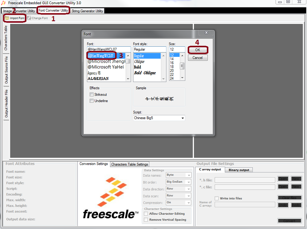
Task: Click the .h file Open button
Action: [x=283, y=179]
